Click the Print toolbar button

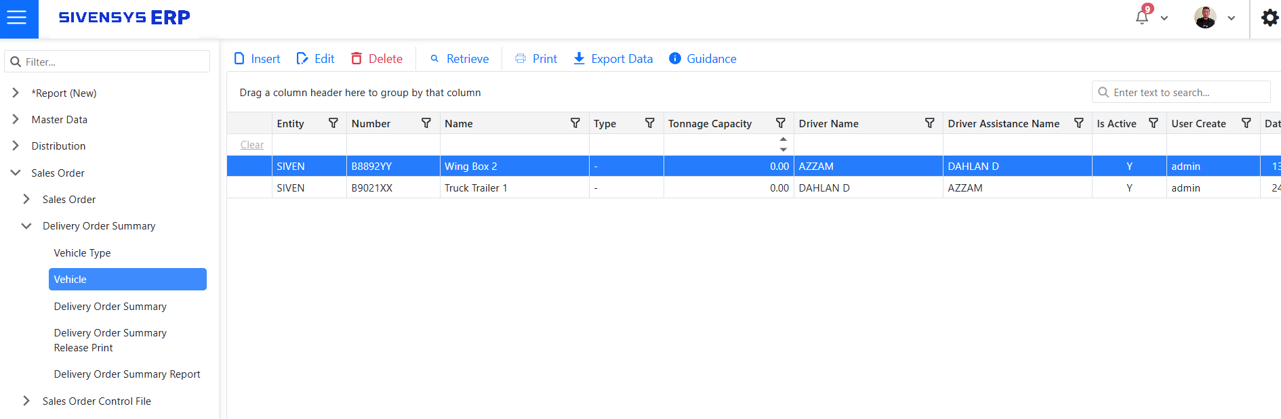[x=536, y=59]
